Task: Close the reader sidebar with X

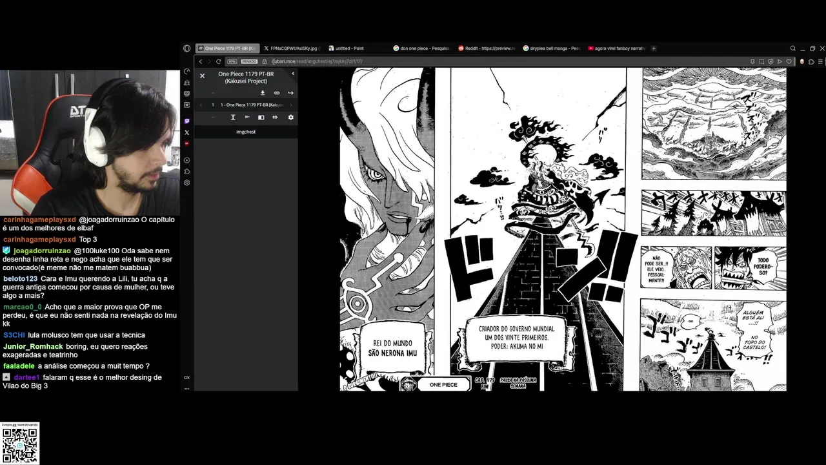Action: [x=202, y=76]
